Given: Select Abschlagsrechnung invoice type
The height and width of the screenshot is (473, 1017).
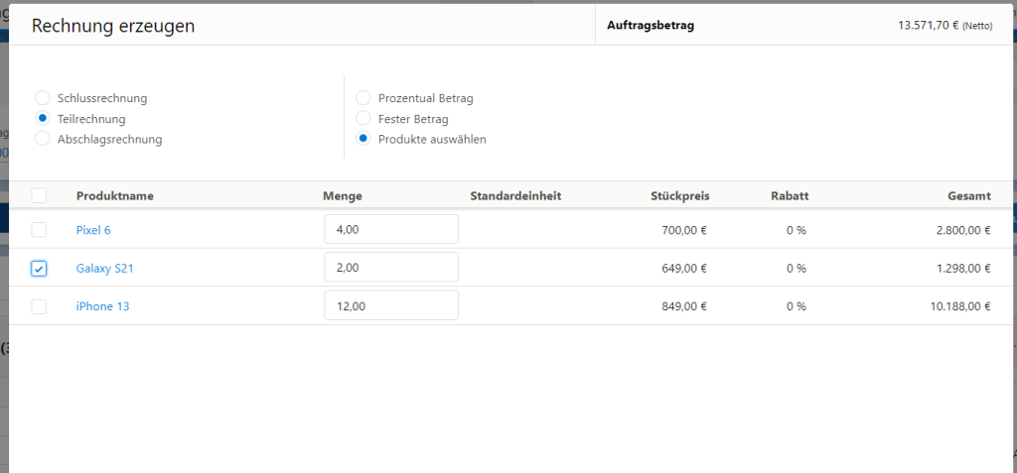Looking at the screenshot, I should pyautogui.click(x=42, y=139).
